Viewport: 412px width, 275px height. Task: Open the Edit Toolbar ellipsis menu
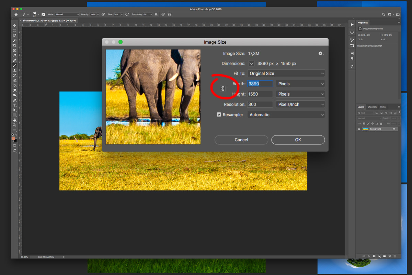coord(14,131)
